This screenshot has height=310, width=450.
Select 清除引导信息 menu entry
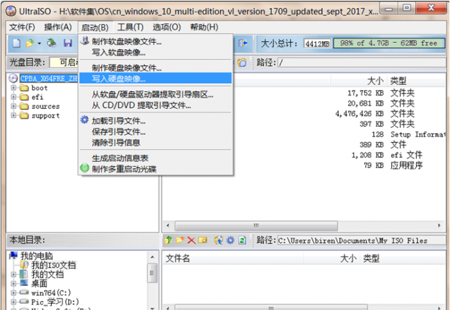(x=156, y=143)
